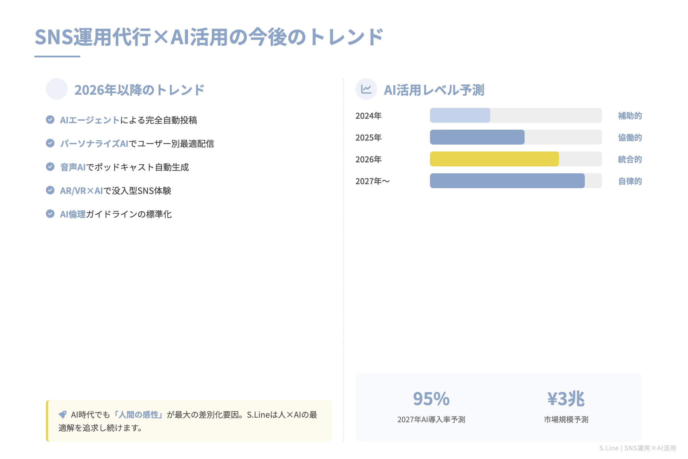Click the circle icon before 2026年以降のトレンド
The width and height of the screenshot is (688, 459).
point(56,89)
